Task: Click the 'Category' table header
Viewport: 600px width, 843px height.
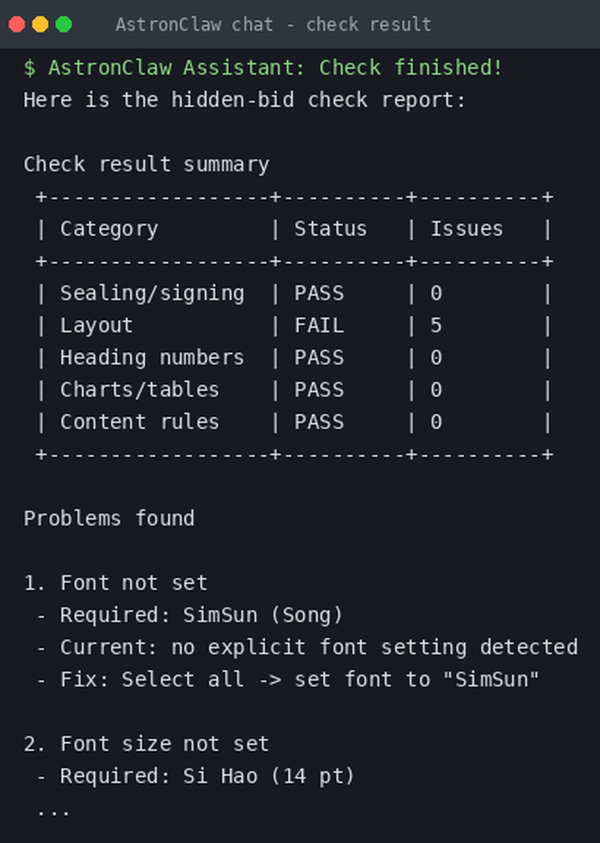Action: (x=109, y=229)
